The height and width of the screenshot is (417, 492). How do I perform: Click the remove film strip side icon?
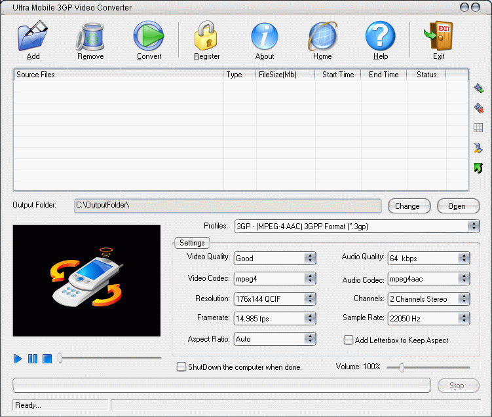click(478, 108)
